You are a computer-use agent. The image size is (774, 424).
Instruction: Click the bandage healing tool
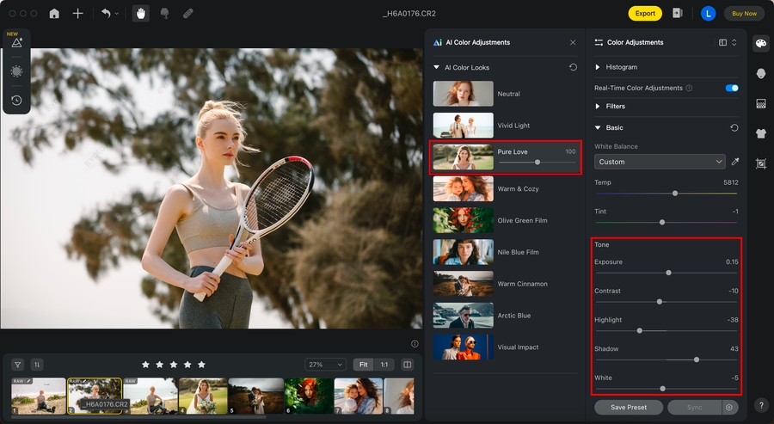tap(187, 14)
